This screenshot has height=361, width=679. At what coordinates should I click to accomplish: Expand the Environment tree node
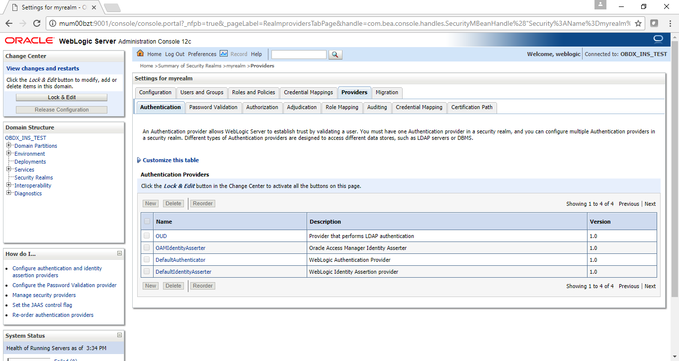point(9,154)
